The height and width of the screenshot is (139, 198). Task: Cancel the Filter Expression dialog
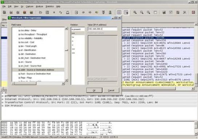coord(111,90)
